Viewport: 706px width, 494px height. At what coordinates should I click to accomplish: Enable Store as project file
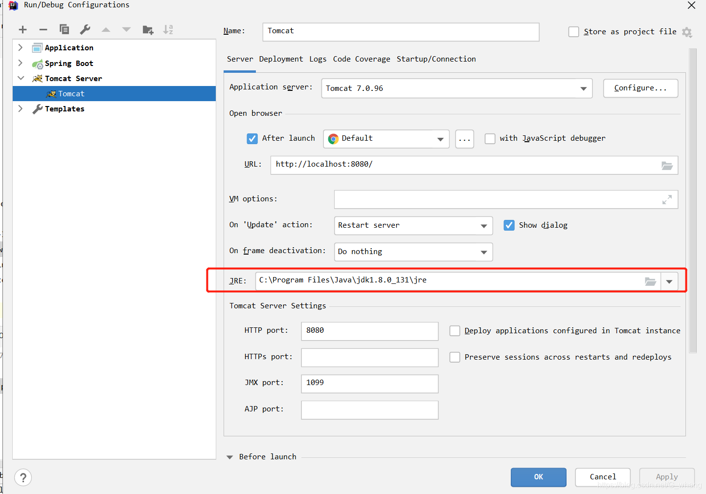click(574, 32)
